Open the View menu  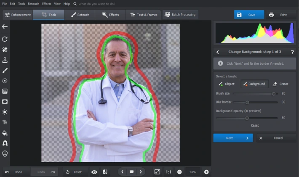(x=57, y=4)
